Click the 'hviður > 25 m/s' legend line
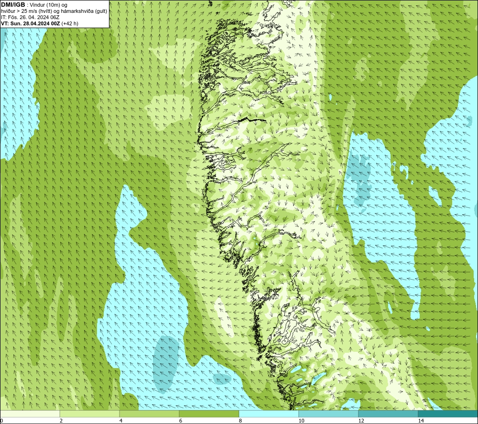478x424 pixels. (x=54, y=11)
